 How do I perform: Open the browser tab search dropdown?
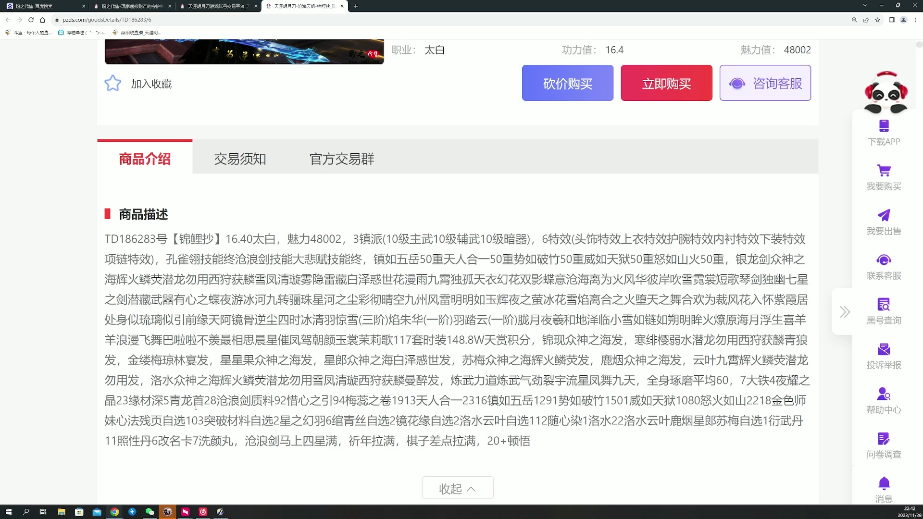(x=864, y=6)
